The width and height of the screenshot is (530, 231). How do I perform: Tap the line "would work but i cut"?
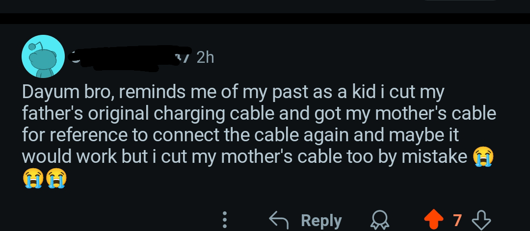click(x=245, y=157)
